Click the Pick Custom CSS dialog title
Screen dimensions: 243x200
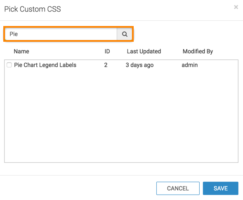click(x=33, y=9)
